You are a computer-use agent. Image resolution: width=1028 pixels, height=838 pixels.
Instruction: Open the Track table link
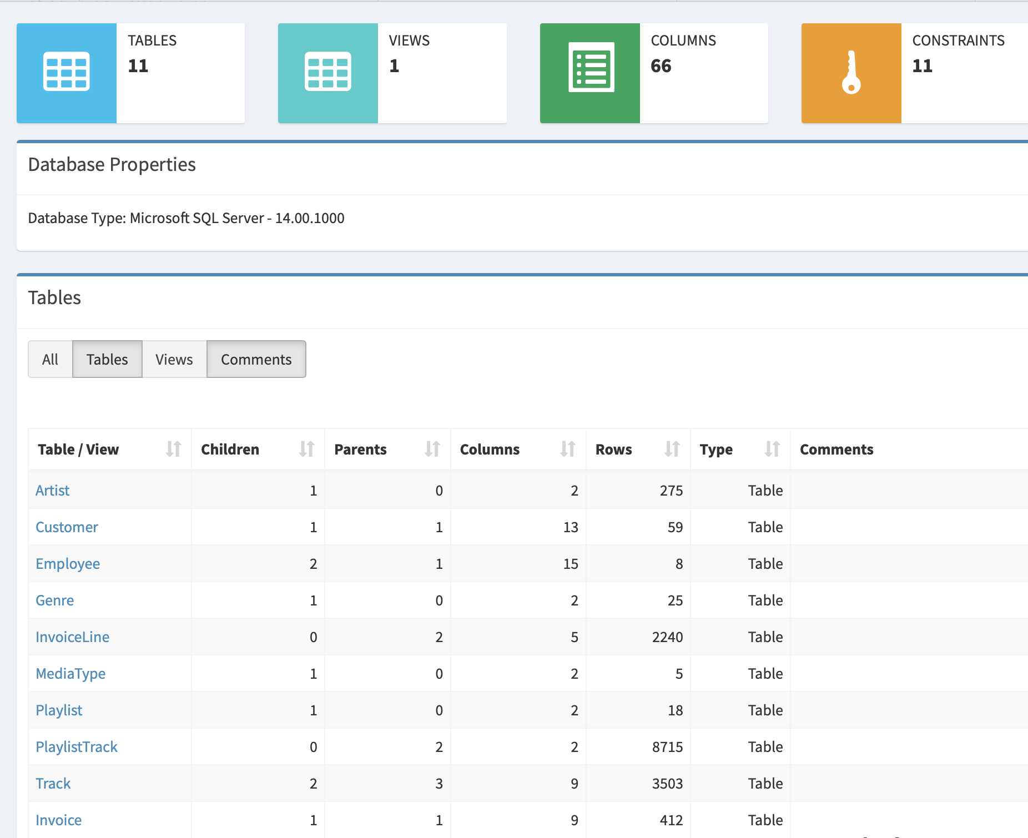(53, 784)
